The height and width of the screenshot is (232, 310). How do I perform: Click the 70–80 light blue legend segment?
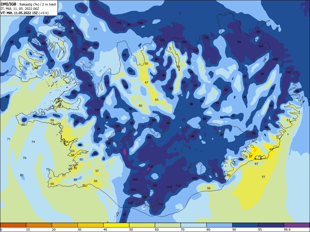(193, 225)
